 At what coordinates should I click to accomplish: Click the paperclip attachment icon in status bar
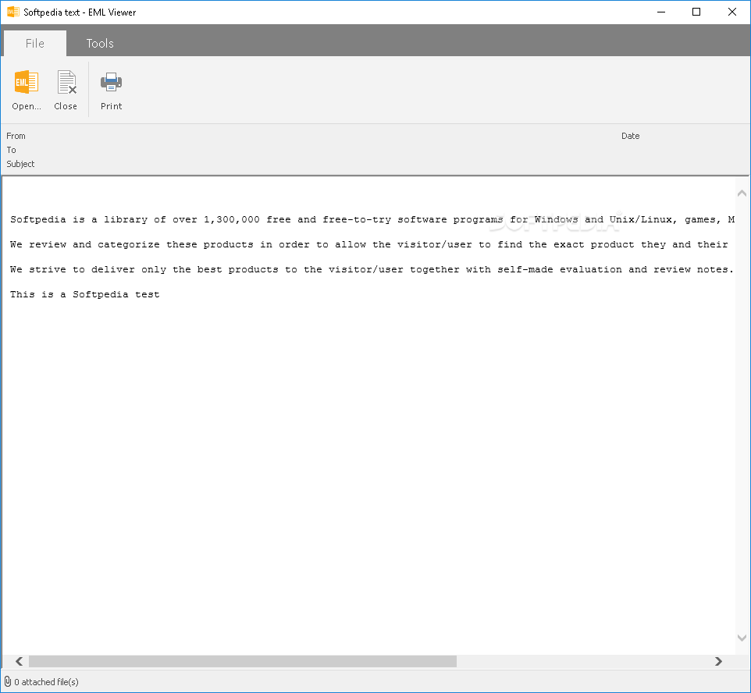pos(8,681)
